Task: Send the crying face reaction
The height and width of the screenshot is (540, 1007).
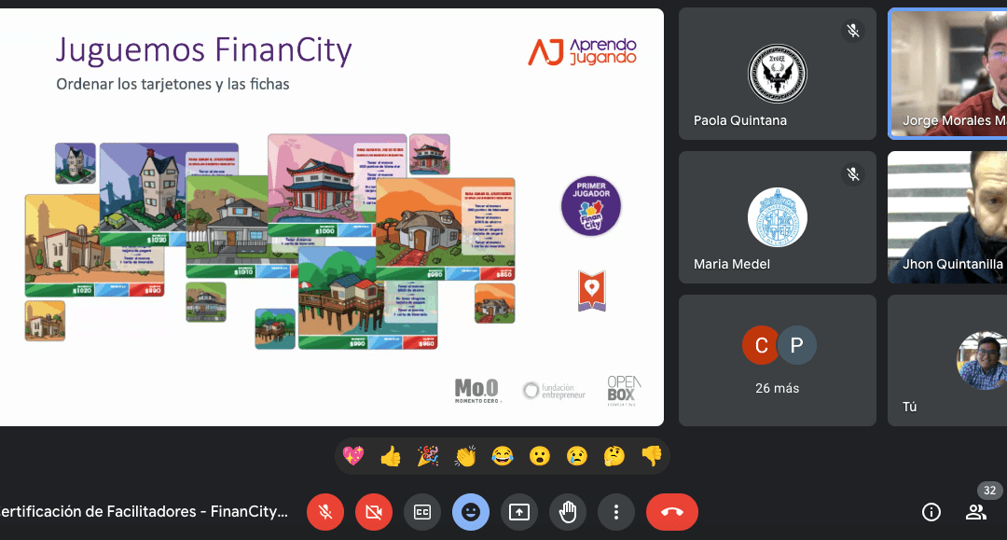Action: [x=577, y=456]
